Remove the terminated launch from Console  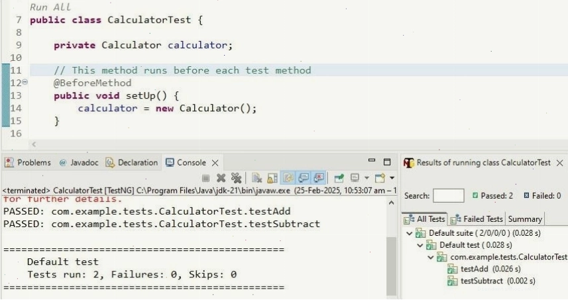click(221, 178)
